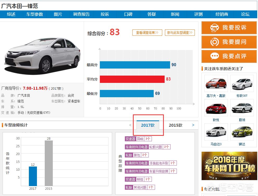258x196 pixels.
Task: Click the 我要点评 orange button
Action: [229, 56]
